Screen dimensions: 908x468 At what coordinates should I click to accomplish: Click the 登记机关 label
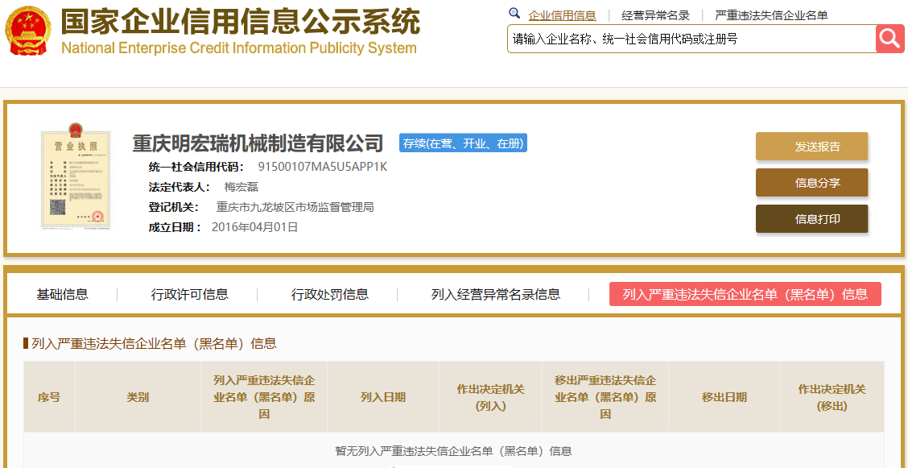click(x=174, y=207)
